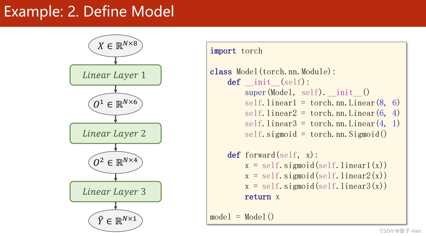Select the O² N×4 output ellipse
This screenshot has height=236, width=426.
coord(116,162)
